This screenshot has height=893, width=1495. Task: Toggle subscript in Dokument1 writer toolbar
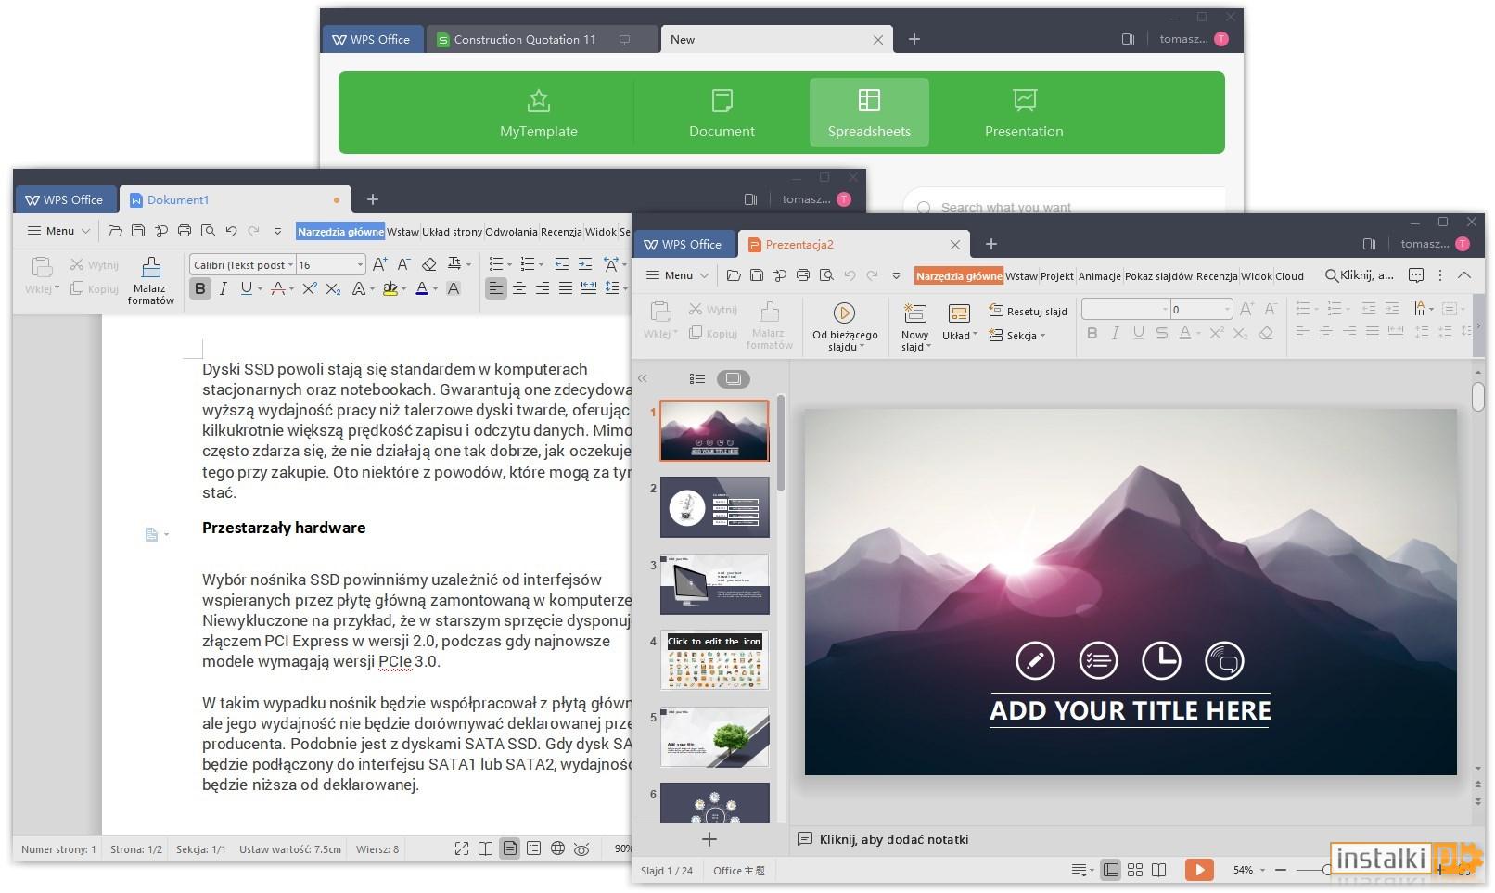pyautogui.click(x=333, y=288)
